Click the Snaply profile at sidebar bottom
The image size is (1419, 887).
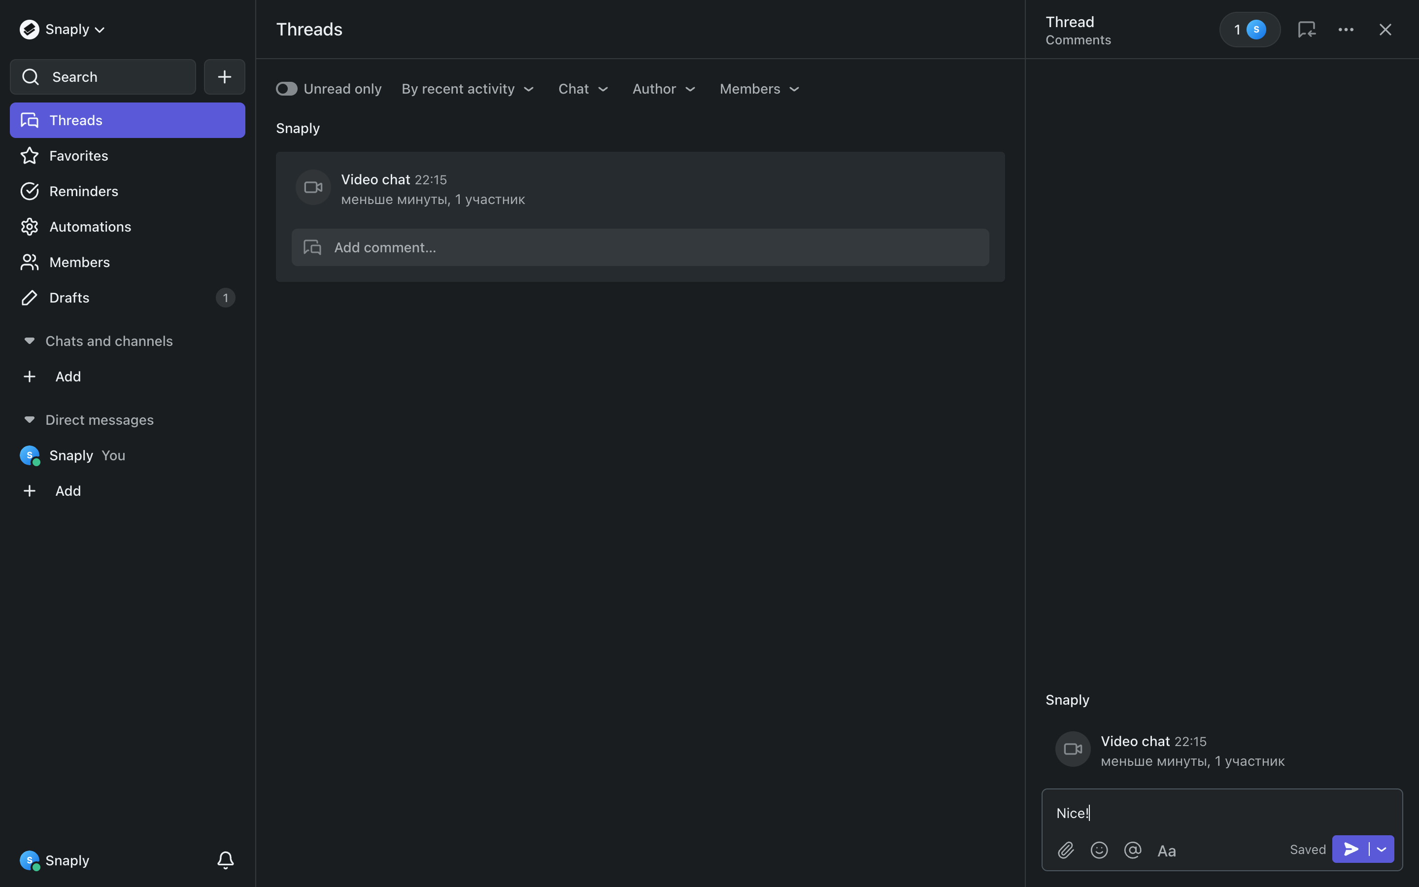click(55, 860)
